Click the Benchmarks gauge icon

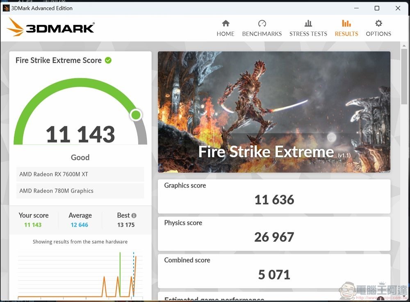click(262, 23)
